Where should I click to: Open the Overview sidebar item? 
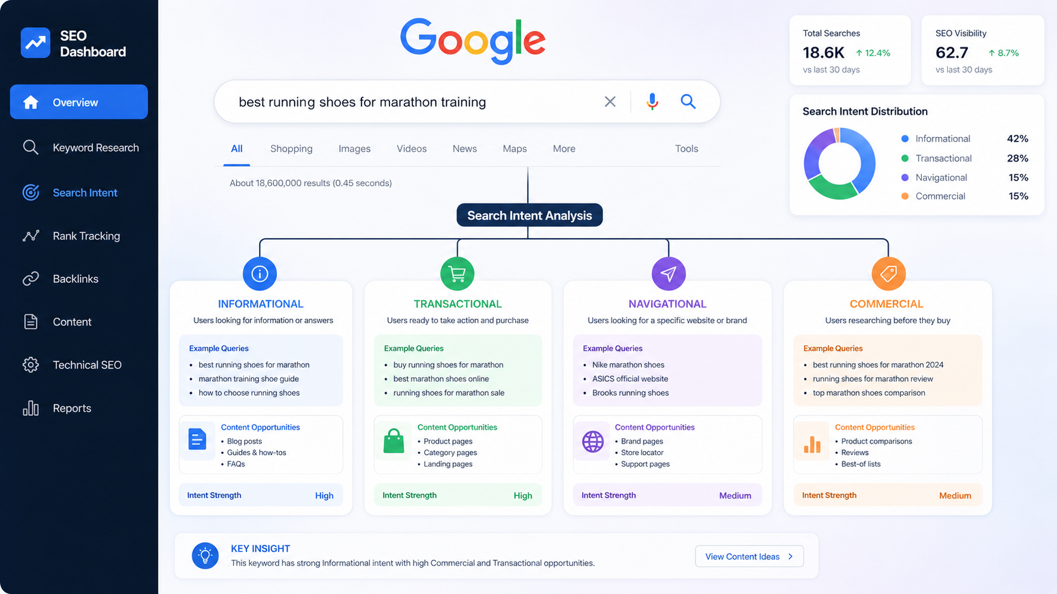79,102
